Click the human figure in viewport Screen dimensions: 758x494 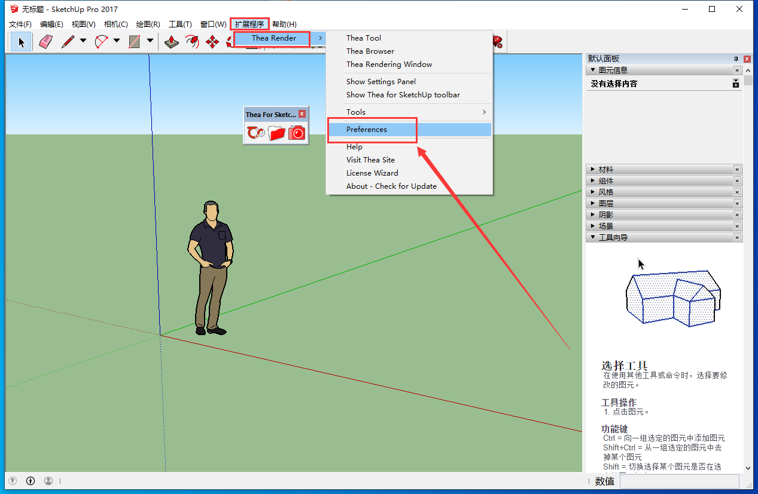pos(210,268)
